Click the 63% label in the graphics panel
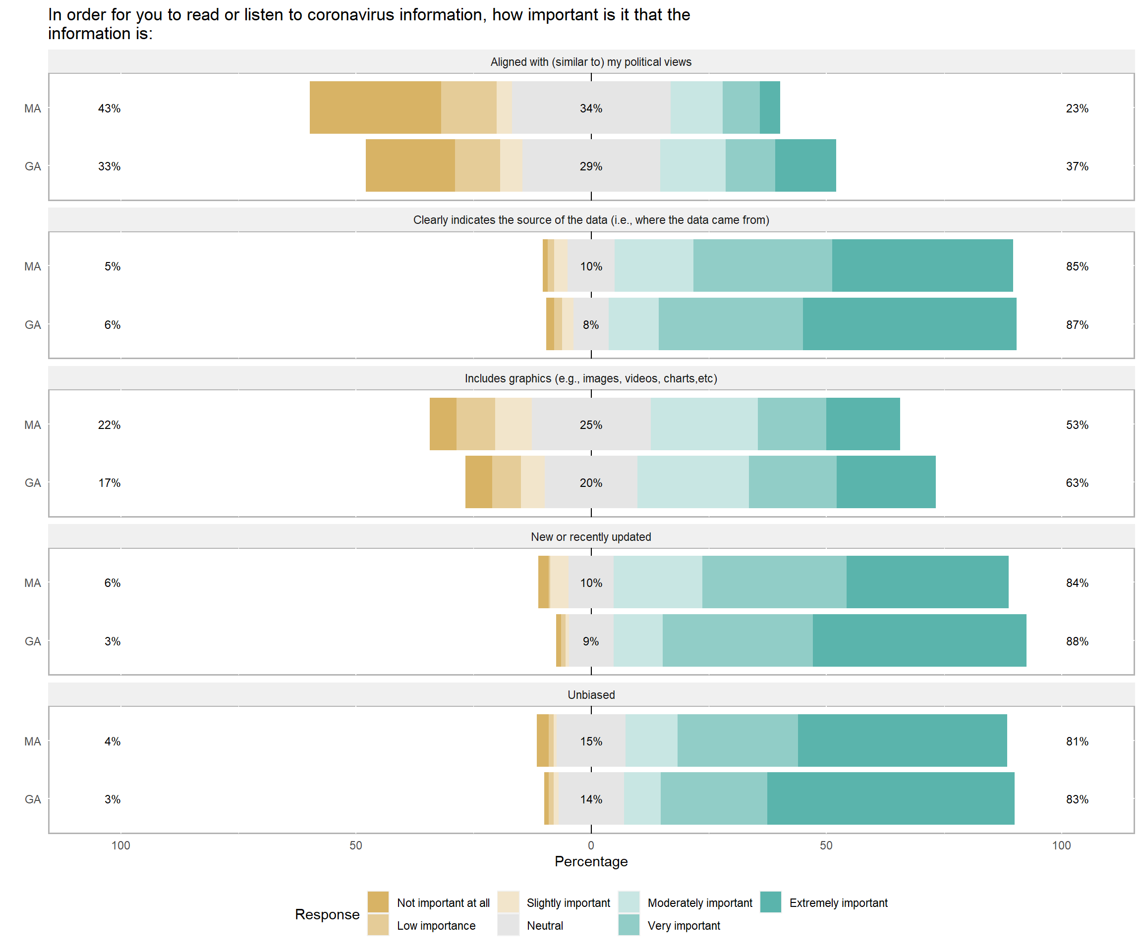This screenshot has height=951, width=1142. click(1077, 483)
